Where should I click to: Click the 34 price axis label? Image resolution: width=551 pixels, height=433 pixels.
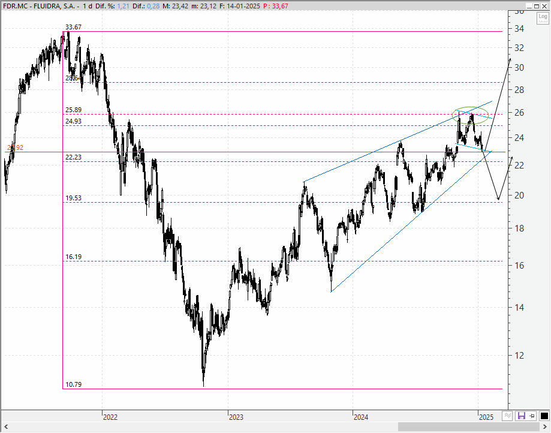tap(519, 29)
